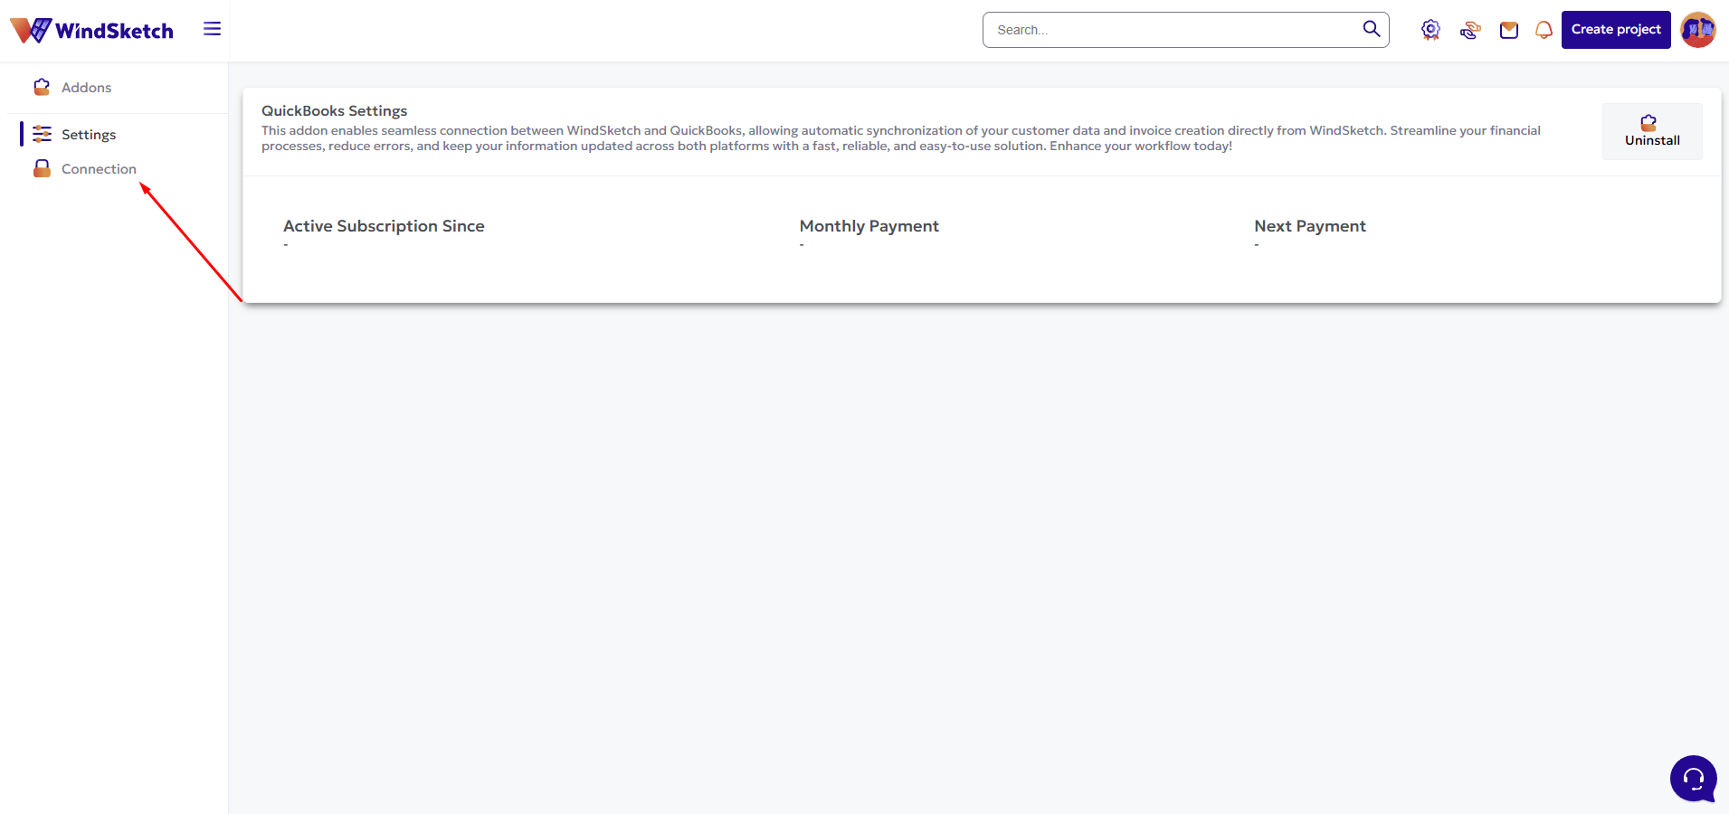Click the Addons puzzle icon in sidebar
The height and width of the screenshot is (814, 1729).
(x=42, y=87)
